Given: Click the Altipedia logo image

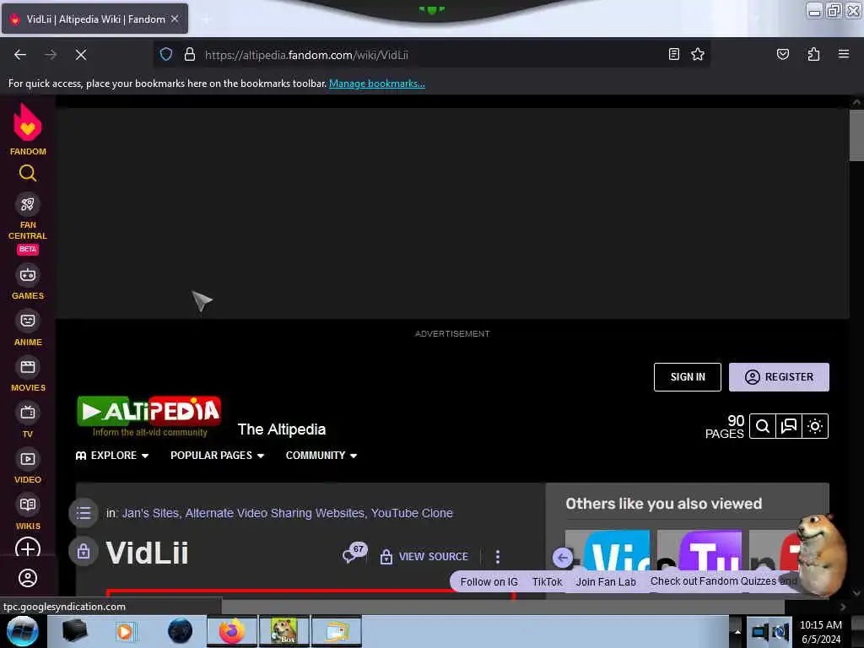Looking at the screenshot, I should click(148, 417).
